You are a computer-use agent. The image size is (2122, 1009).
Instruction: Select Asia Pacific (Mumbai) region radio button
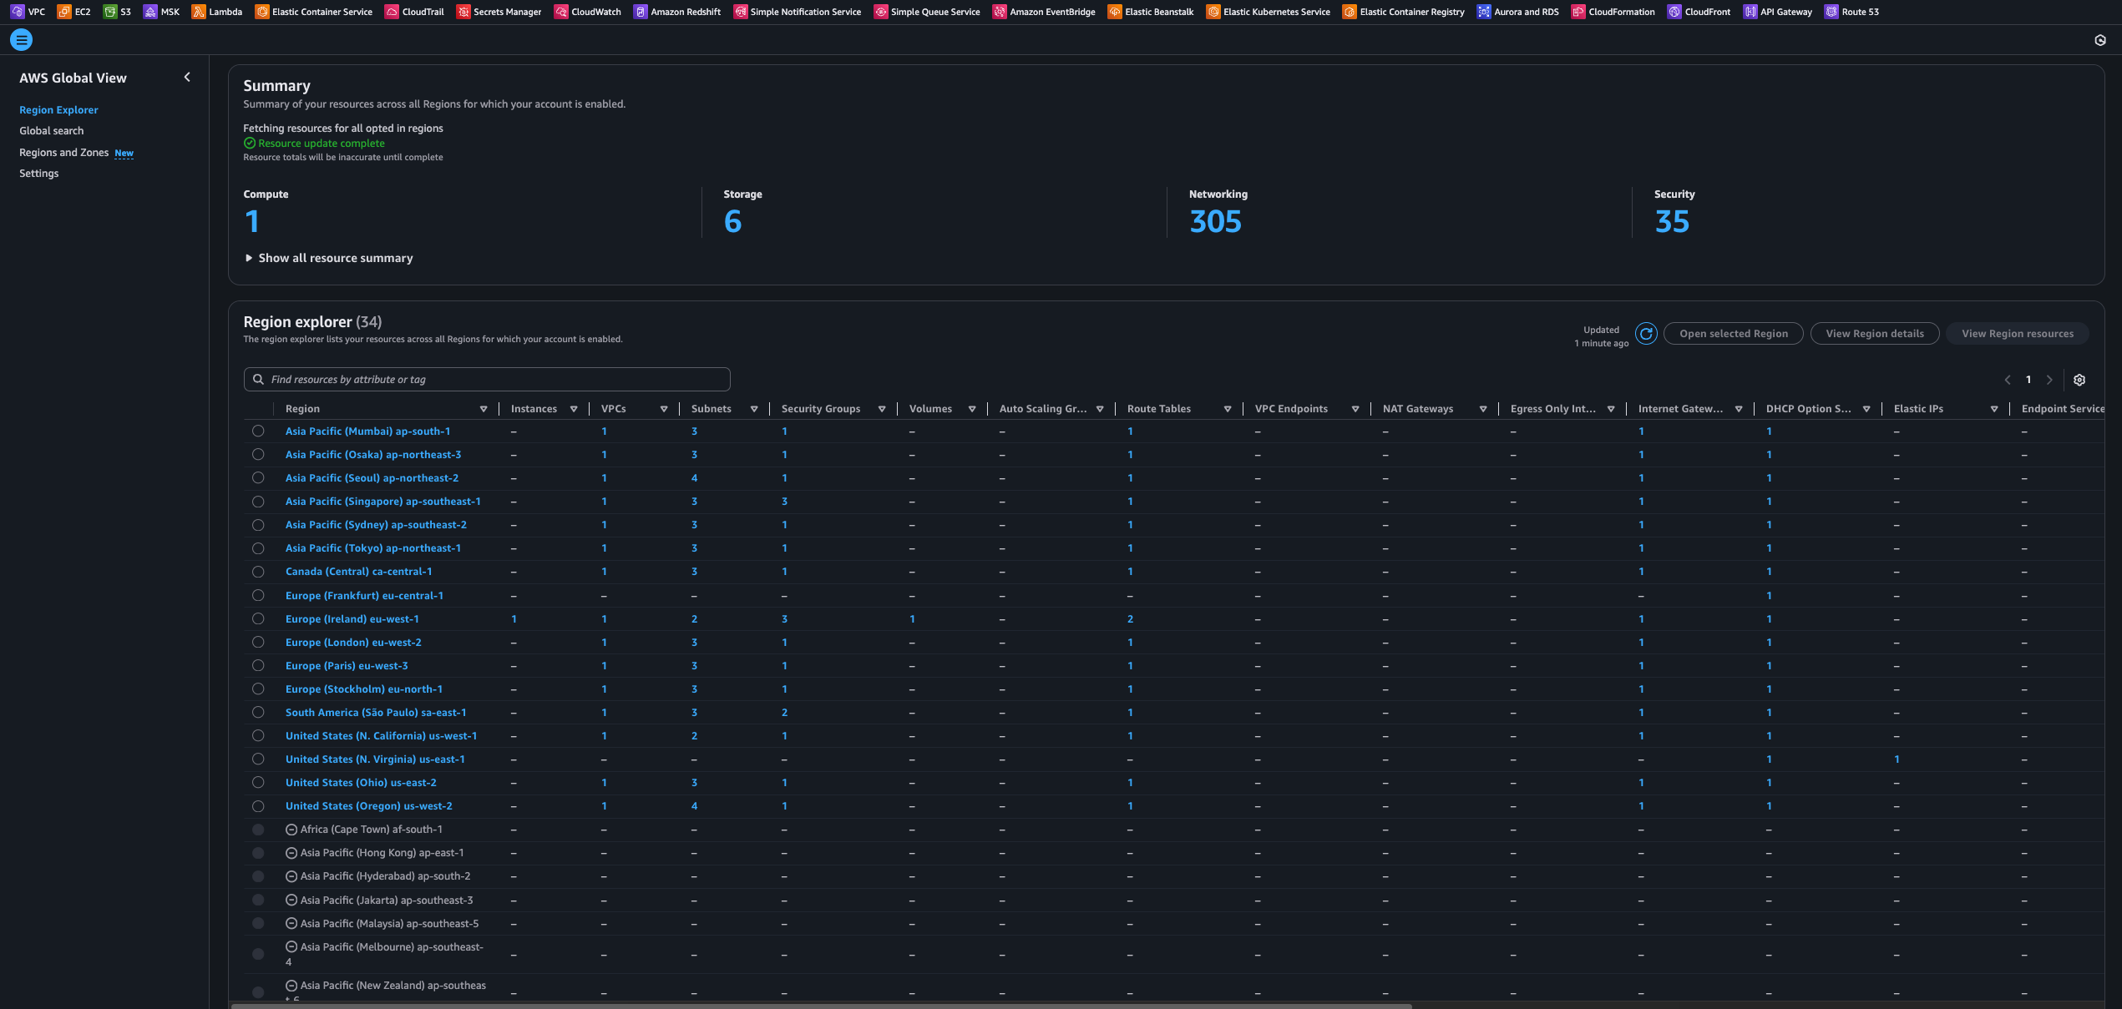(258, 431)
